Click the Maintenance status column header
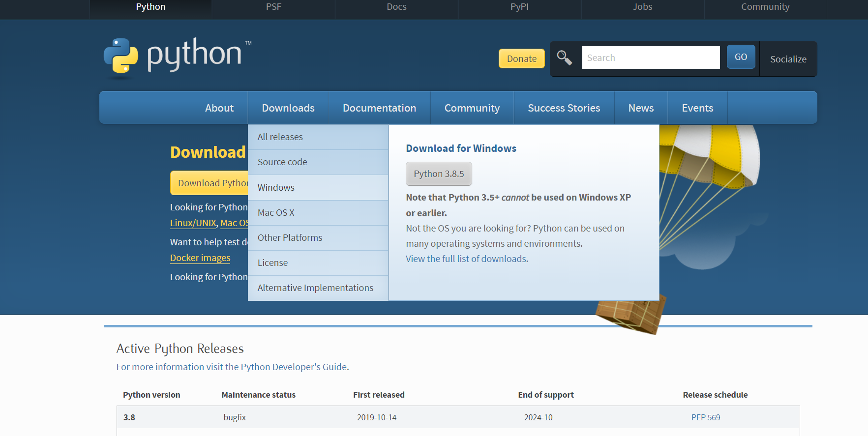Screen dimensions: 868x436 coord(259,395)
